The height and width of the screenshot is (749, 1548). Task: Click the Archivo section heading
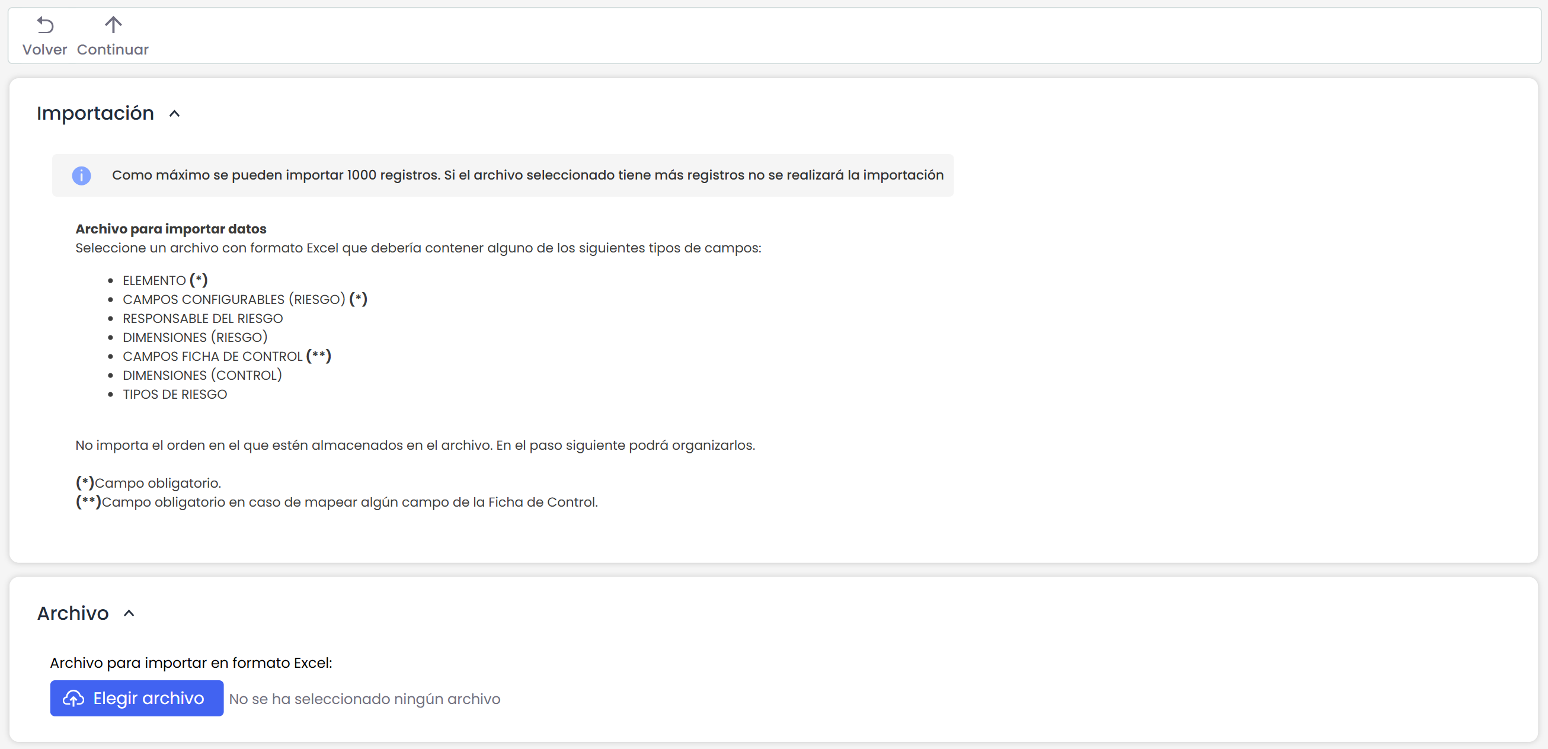click(x=73, y=613)
